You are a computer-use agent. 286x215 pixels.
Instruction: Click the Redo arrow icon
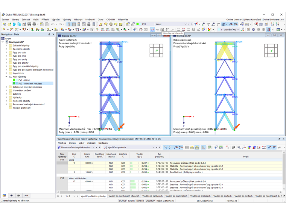pyautogui.click(x=60, y=24)
